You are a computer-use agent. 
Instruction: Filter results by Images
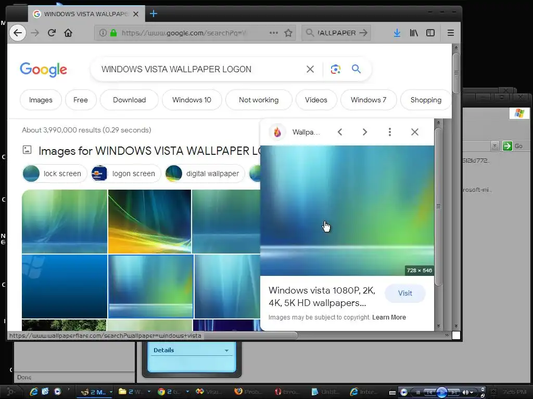[x=41, y=100]
